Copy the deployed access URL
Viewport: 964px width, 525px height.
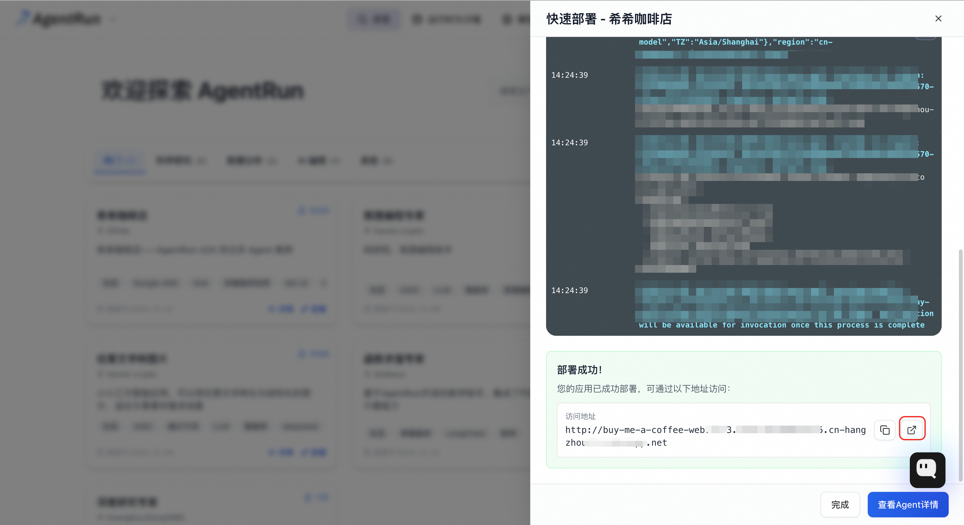pos(884,430)
